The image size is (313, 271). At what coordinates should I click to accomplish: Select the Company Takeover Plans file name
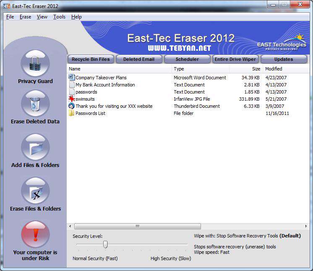click(101, 78)
